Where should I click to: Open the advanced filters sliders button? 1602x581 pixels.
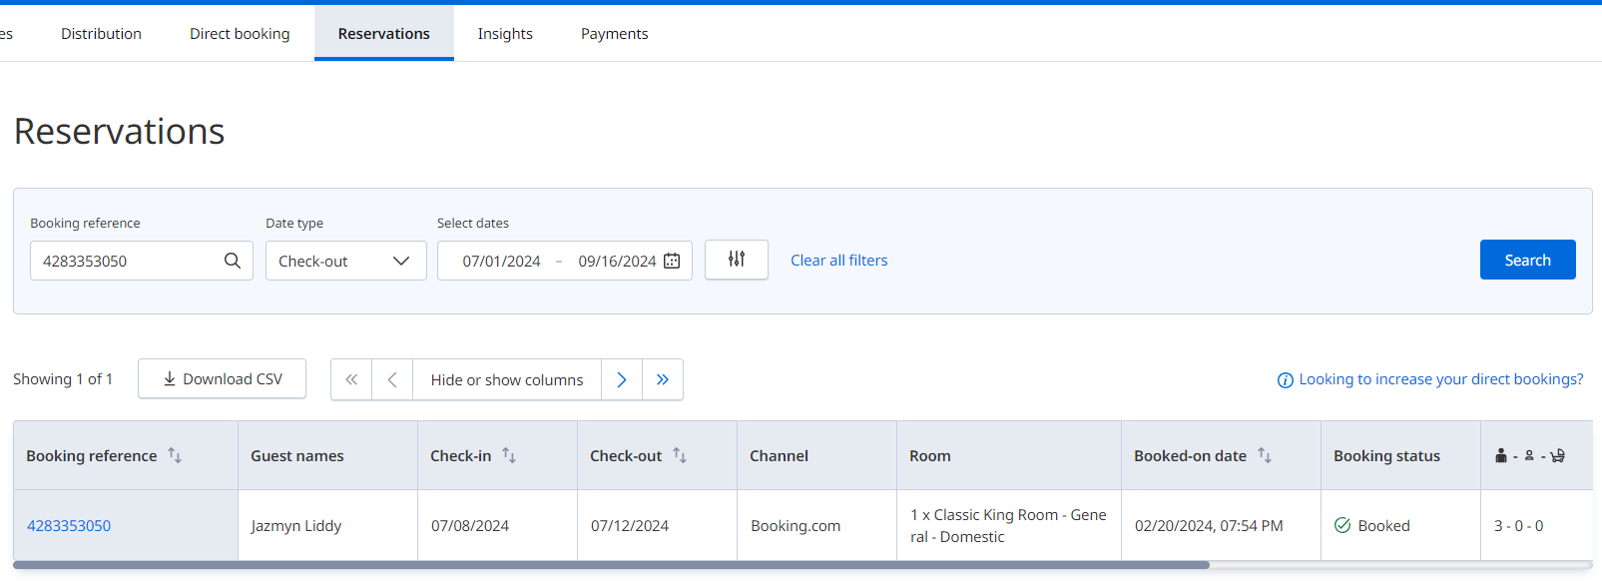pyautogui.click(x=737, y=260)
